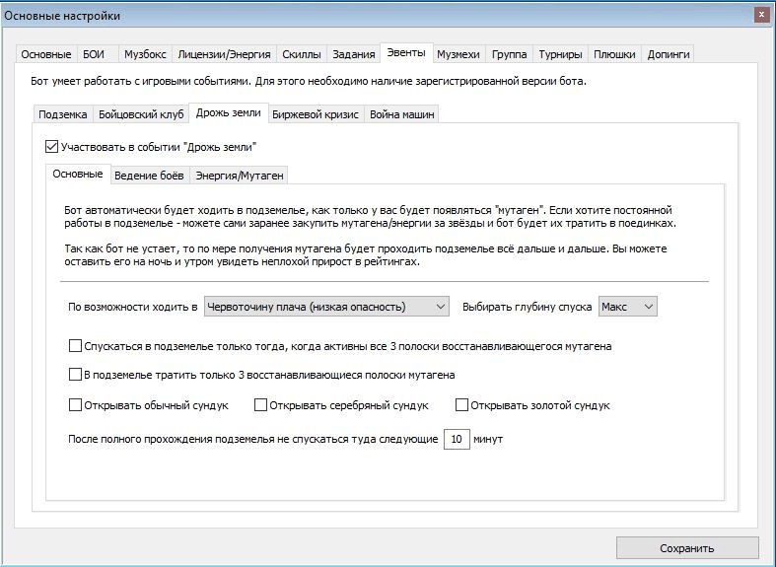Select the Эвенты tab
The width and height of the screenshot is (776, 567).
coord(406,53)
